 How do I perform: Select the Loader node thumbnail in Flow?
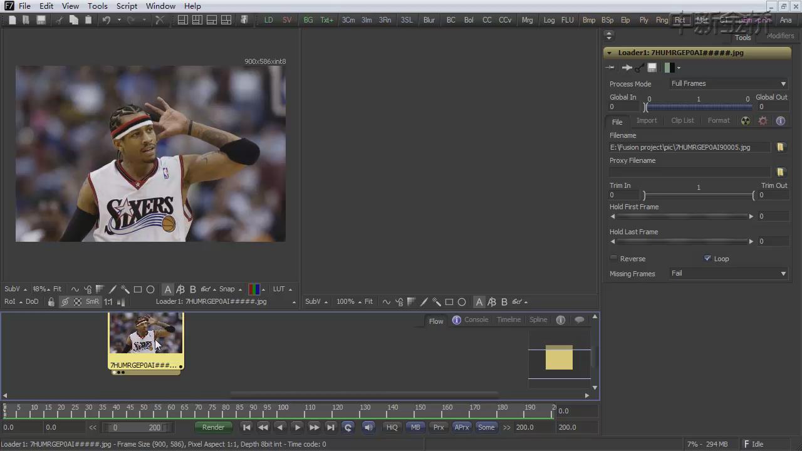tap(146, 334)
